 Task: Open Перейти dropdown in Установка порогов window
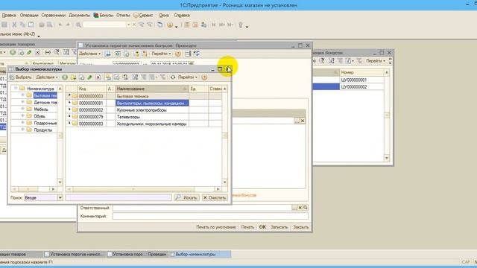161,54
